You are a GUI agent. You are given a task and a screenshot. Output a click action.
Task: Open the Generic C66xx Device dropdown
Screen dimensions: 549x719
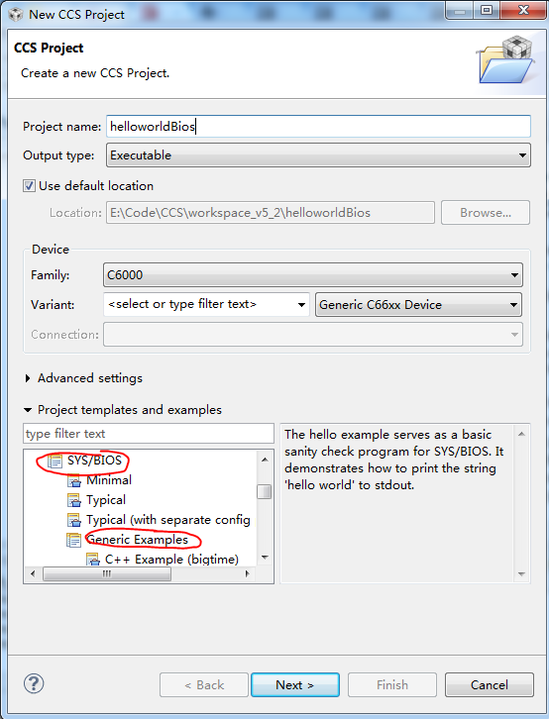(418, 304)
